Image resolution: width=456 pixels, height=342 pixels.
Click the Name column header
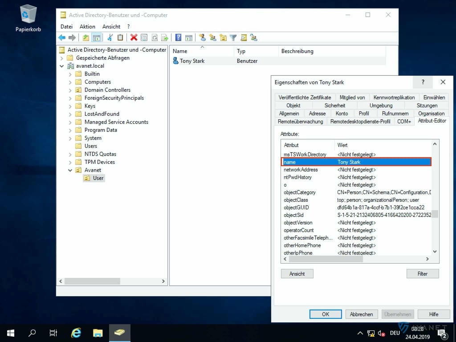point(202,51)
